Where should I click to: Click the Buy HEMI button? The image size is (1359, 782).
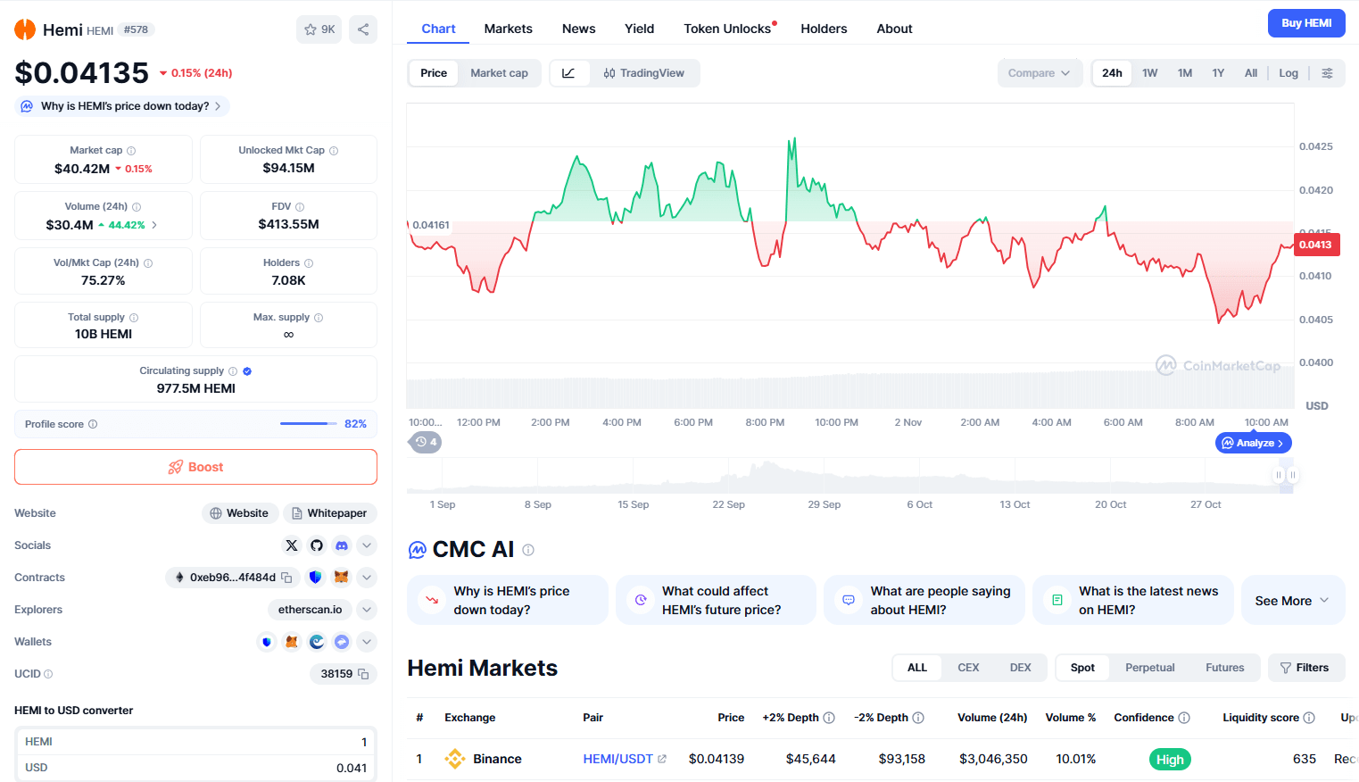click(x=1306, y=23)
